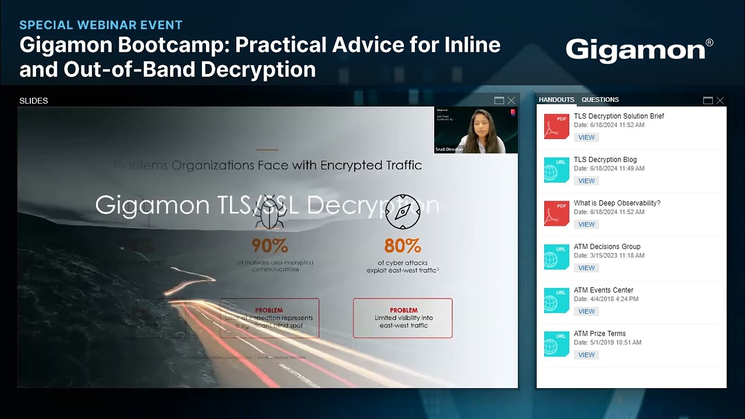Image resolution: width=745 pixels, height=419 pixels.
Task: Click the ATM Events Center URL icon
Action: [x=556, y=300]
